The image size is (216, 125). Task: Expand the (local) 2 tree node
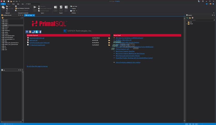2,20
